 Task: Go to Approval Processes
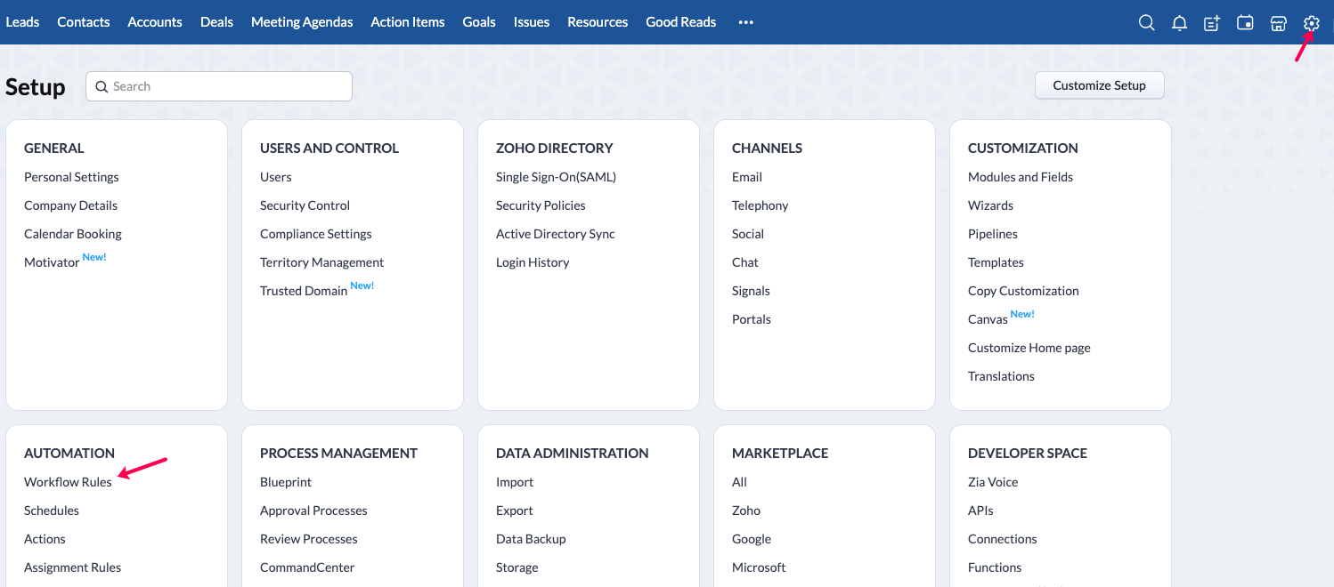click(313, 511)
